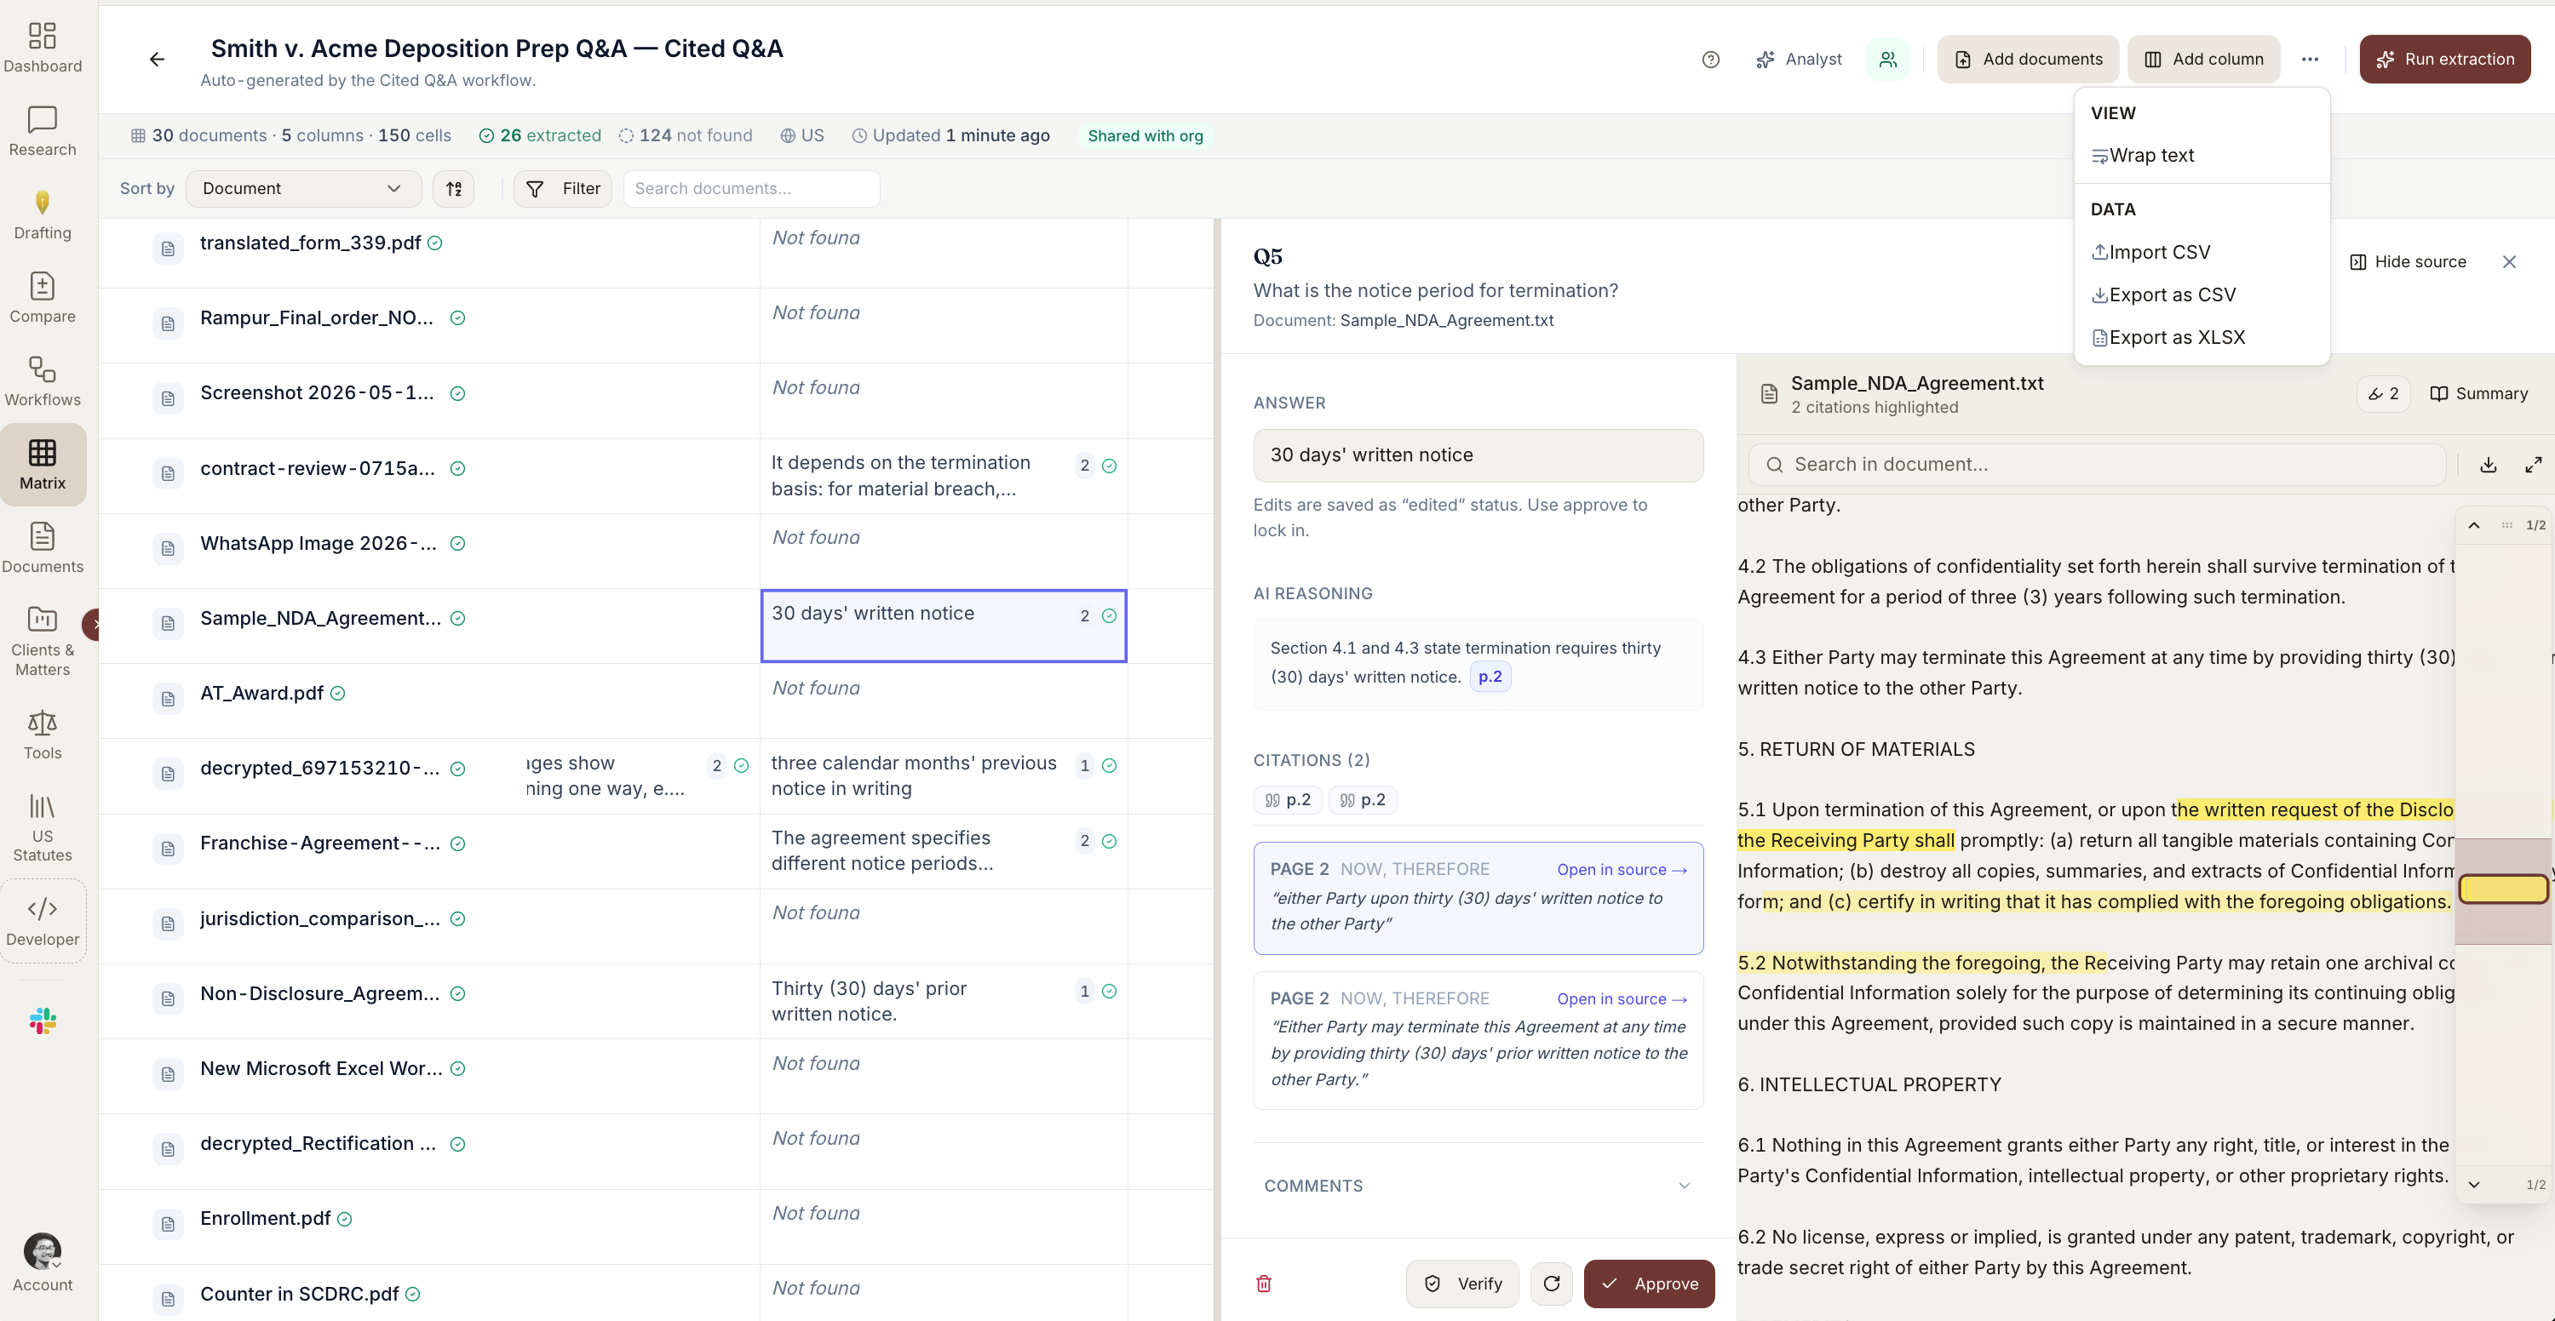Open Workflows in the sidebar

[x=43, y=380]
